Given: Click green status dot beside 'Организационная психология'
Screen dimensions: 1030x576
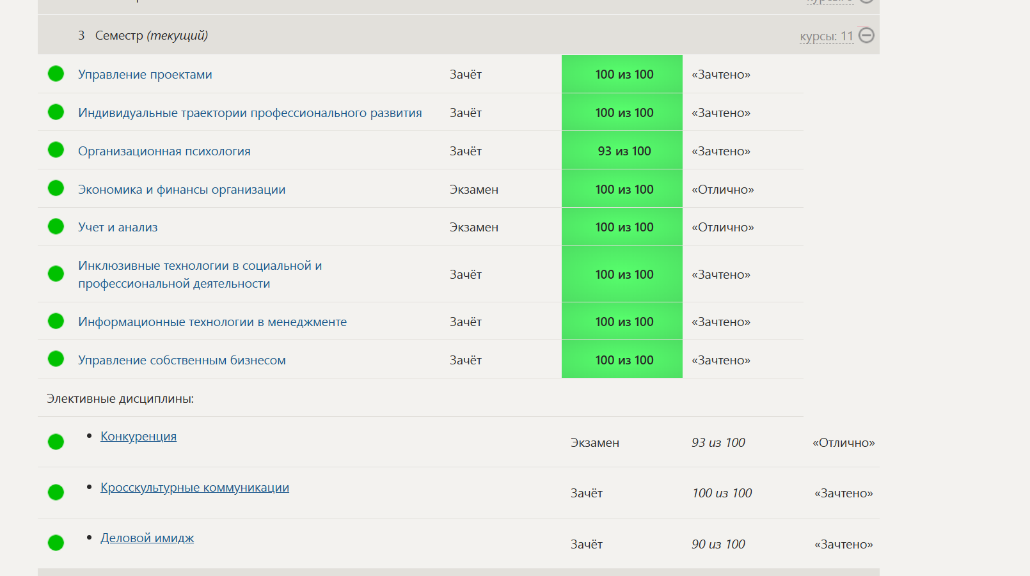Looking at the screenshot, I should pyautogui.click(x=56, y=150).
